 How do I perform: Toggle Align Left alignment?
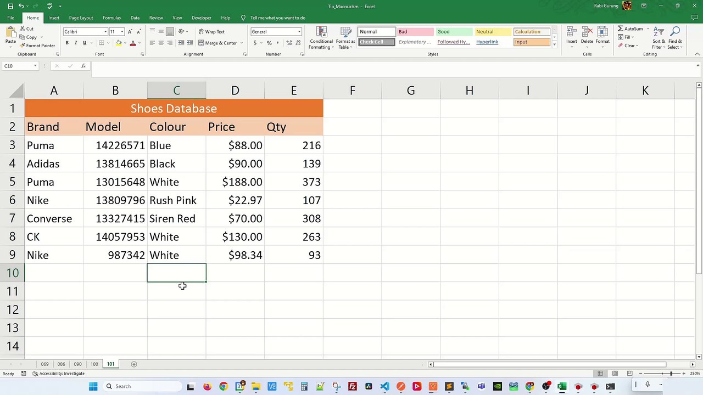(152, 43)
